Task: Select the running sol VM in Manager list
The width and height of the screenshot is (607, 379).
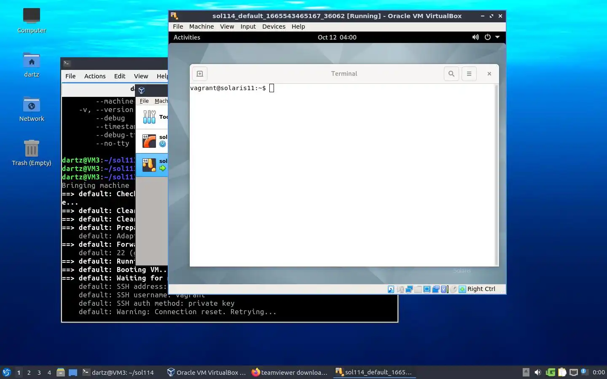Action: point(152,165)
